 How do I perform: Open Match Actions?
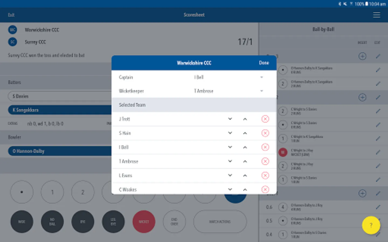pyautogui.click(x=220, y=222)
